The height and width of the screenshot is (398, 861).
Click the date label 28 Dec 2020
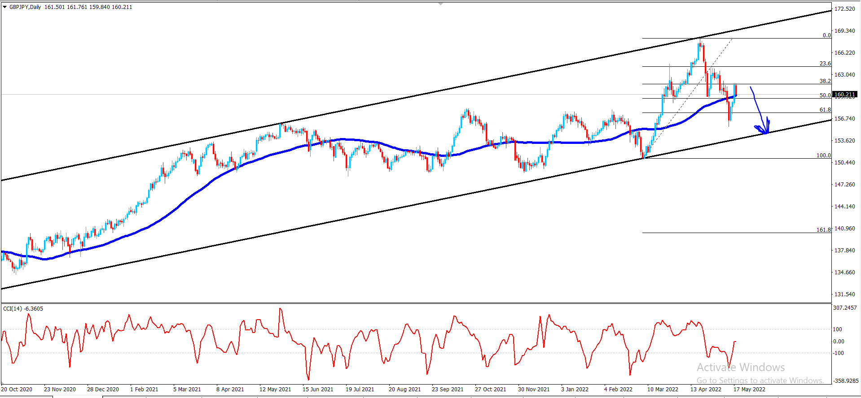click(103, 389)
